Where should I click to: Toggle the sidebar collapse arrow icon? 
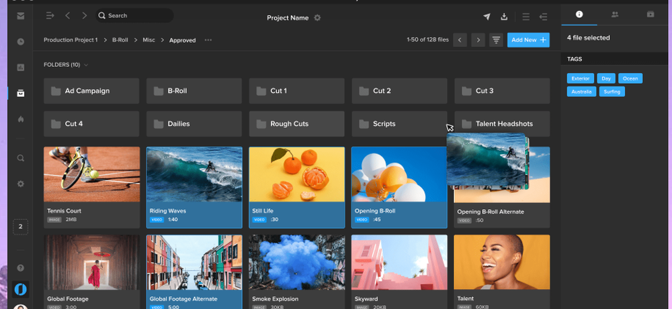(50, 16)
